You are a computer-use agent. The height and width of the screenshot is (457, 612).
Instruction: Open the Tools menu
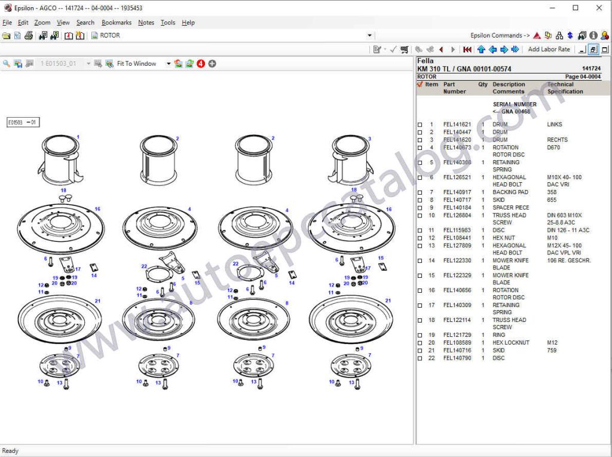tap(168, 23)
